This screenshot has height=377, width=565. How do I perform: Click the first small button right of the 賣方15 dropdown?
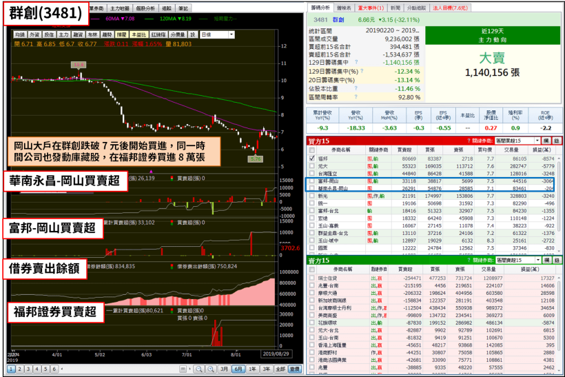[x=546, y=261]
